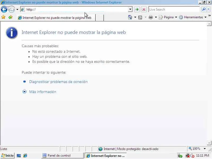212x159 pixels.
Task: Click 'Puede intentar lo siguiente:' text
Action: pyautogui.click(x=44, y=72)
